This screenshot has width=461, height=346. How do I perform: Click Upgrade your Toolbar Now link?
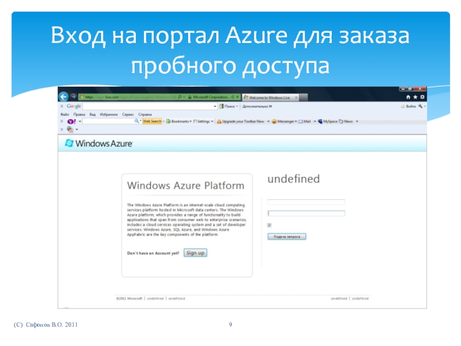click(243, 121)
